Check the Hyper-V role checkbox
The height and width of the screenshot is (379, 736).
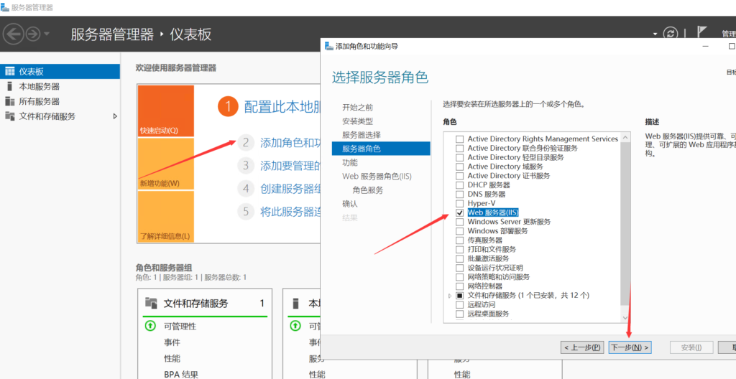(459, 203)
